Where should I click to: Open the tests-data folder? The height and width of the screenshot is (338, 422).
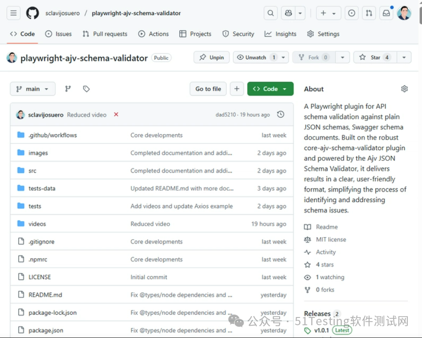[x=42, y=188]
